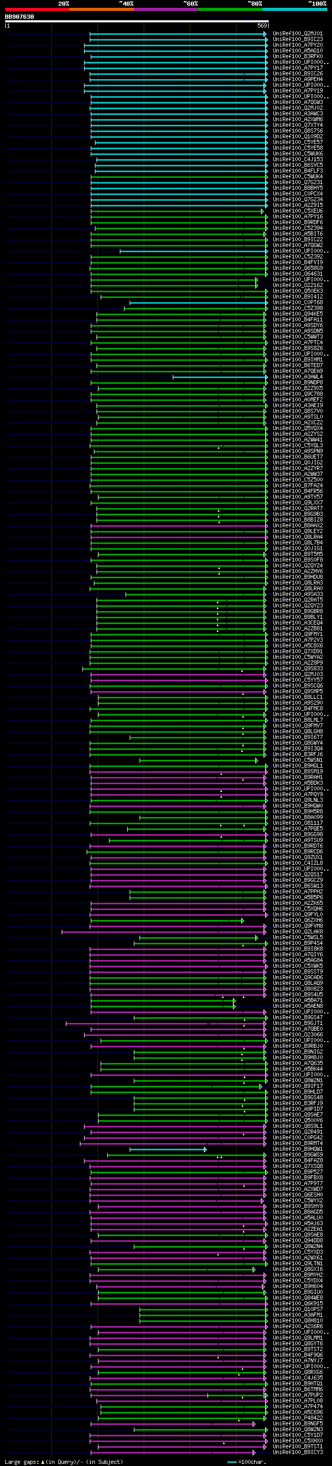Select the UniRef100_B6TED7 label
The width and height of the screenshot is (332, 1466).
297,366
